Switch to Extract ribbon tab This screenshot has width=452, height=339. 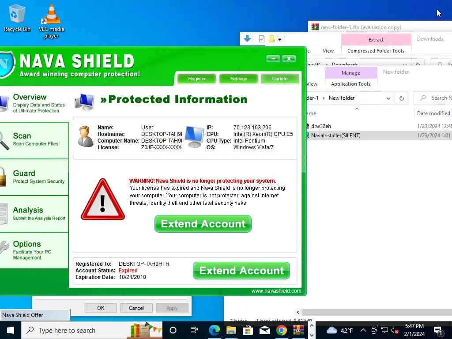click(x=376, y=40)
